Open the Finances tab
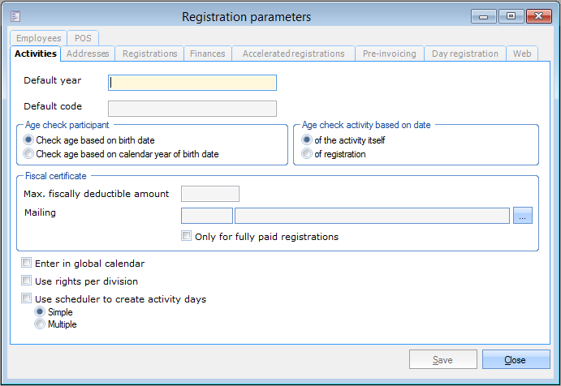This screenshot has height=386, width=561. [208, 54]
